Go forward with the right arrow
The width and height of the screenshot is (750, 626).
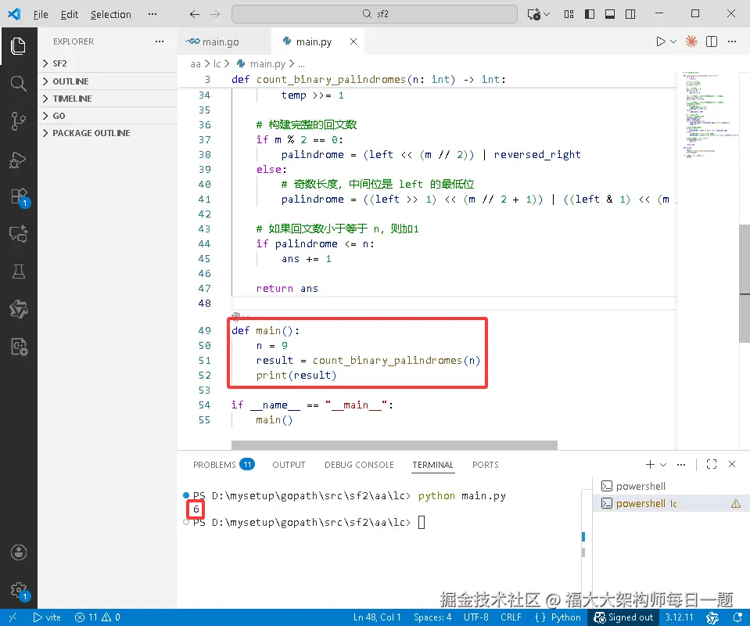click(x=215, y=14)
